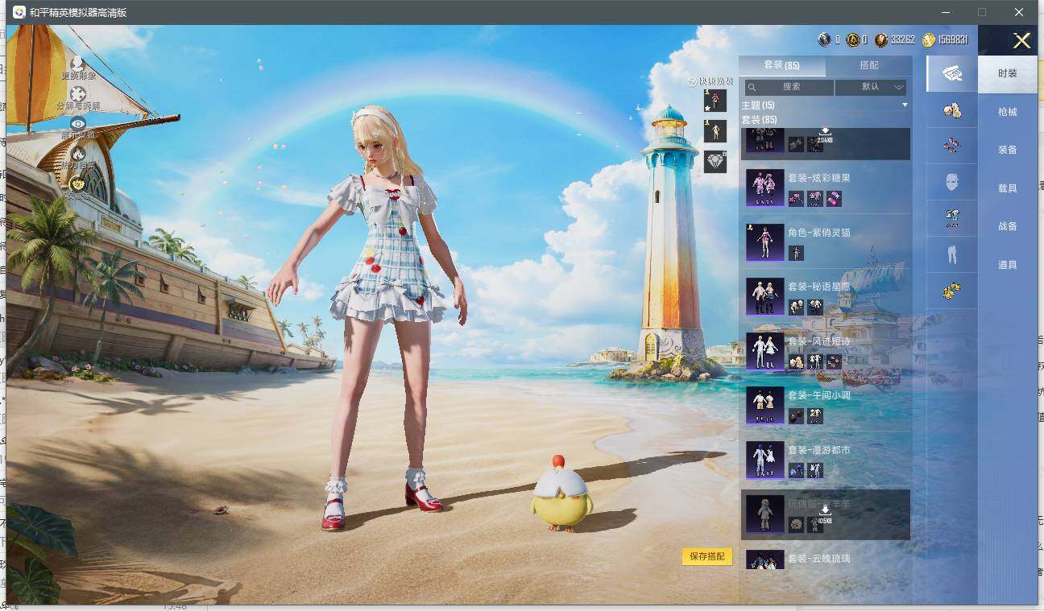Select first item icon under 漫游都市
Screen dimensions: 1044x611
[796, 470]
